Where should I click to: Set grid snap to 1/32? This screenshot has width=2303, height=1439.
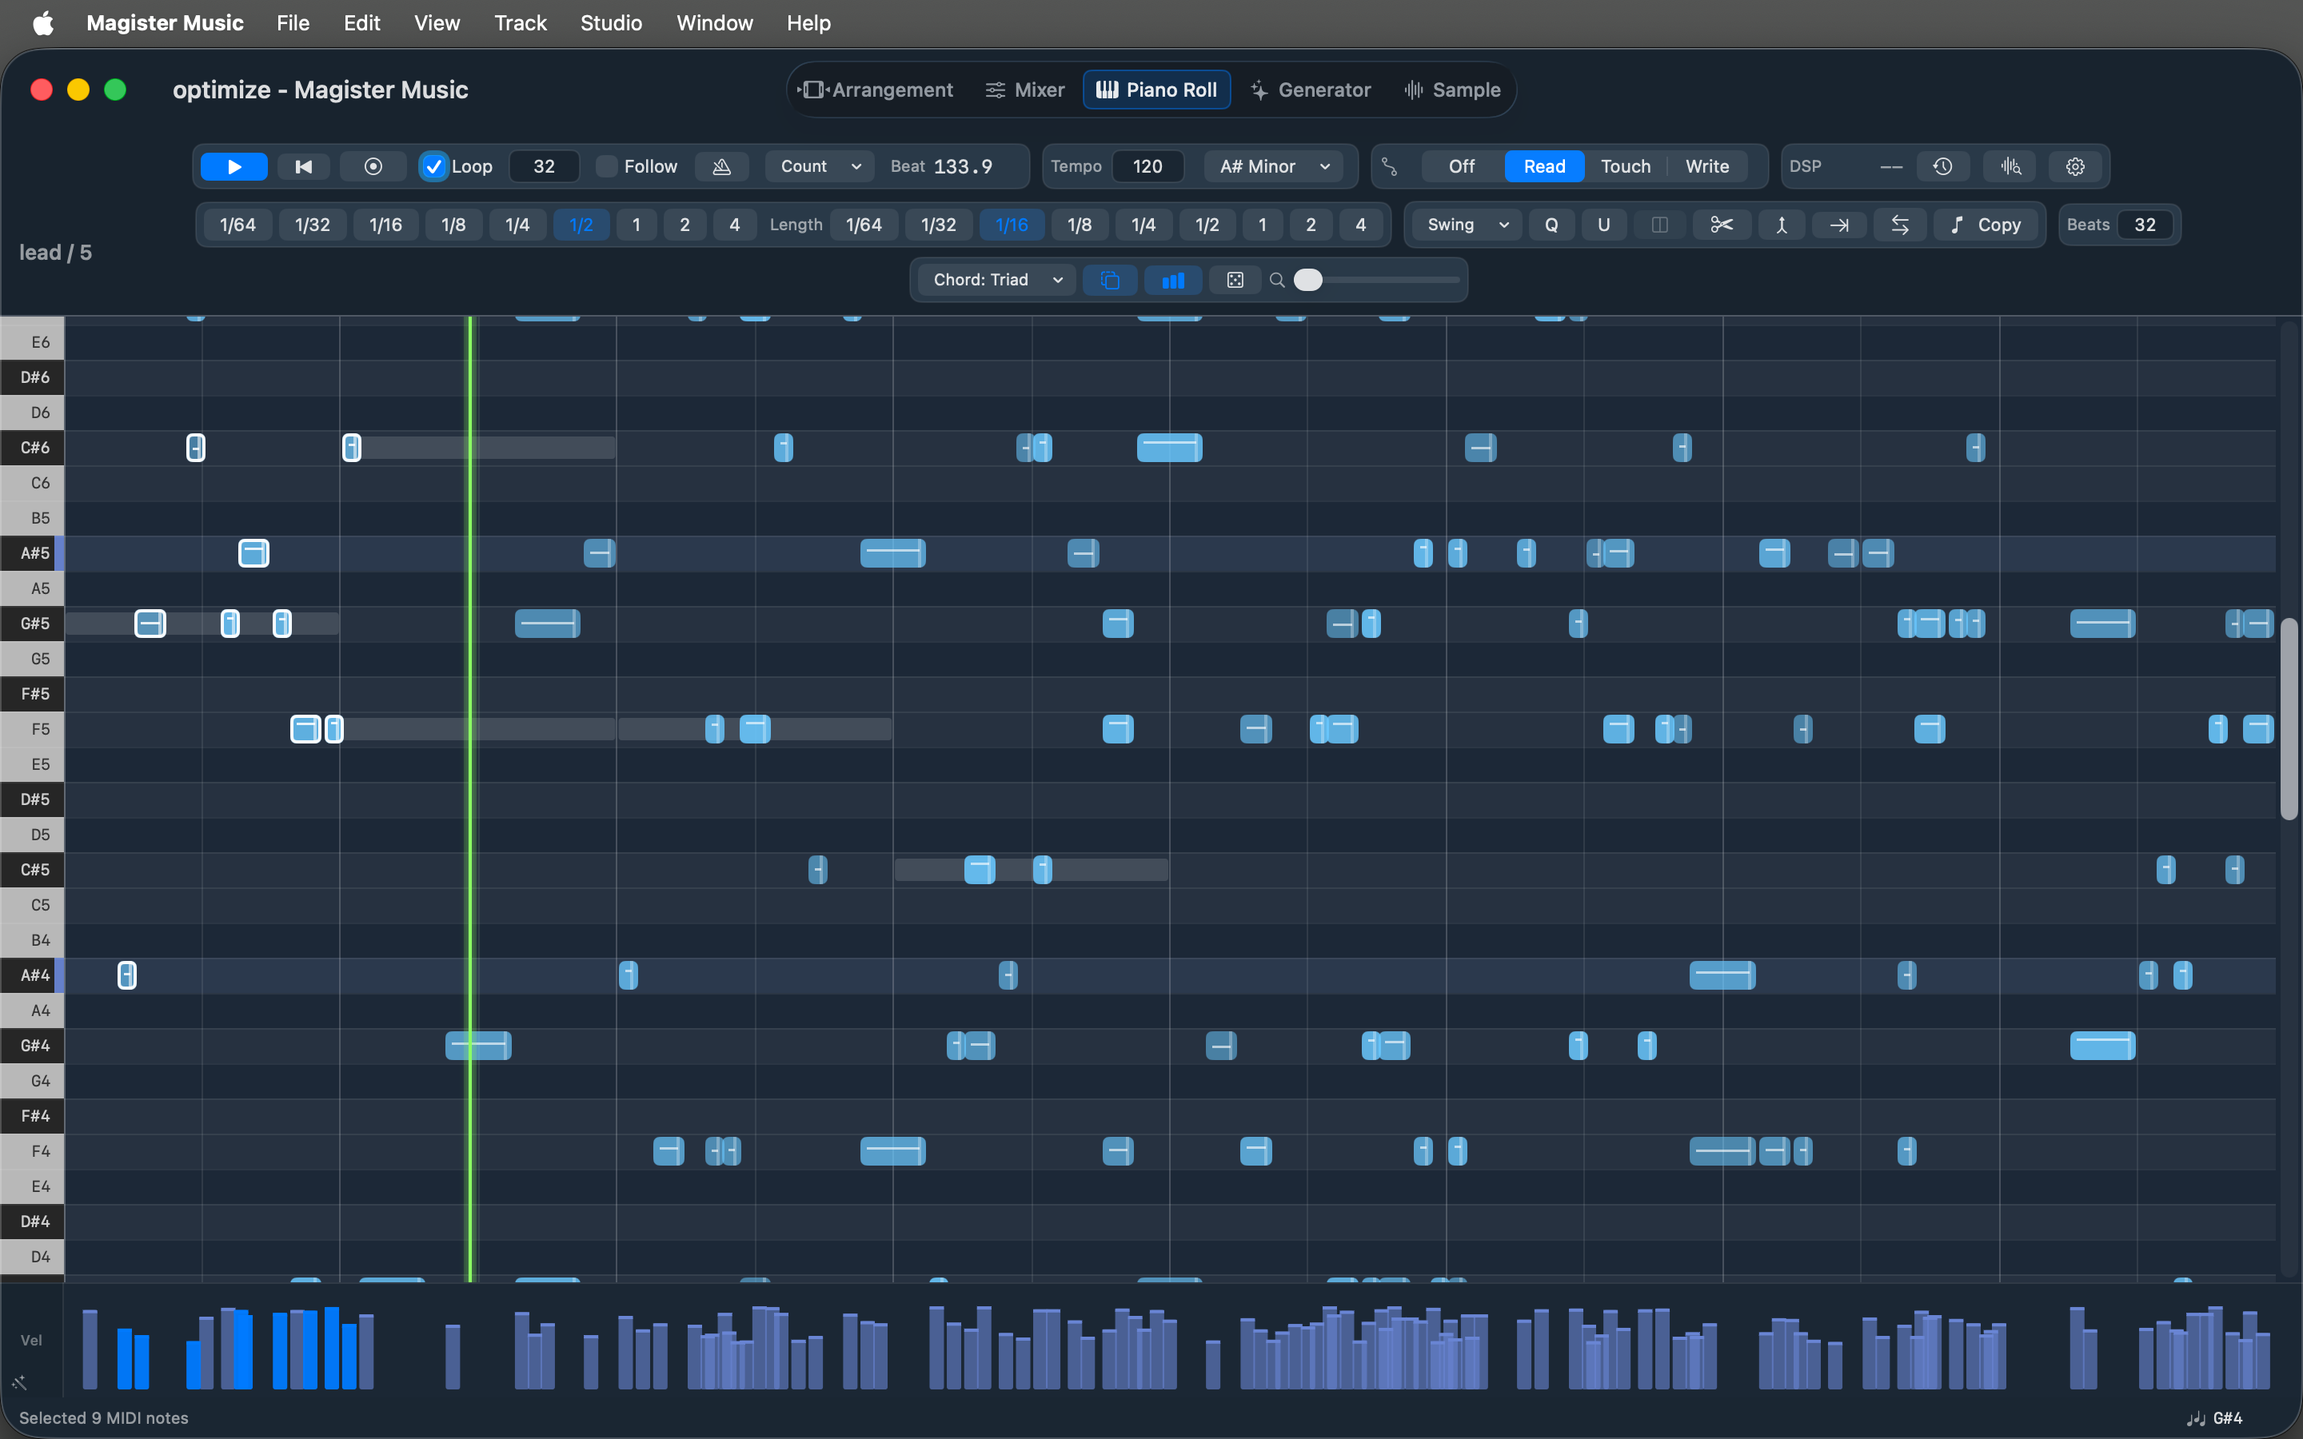(312, 225)
